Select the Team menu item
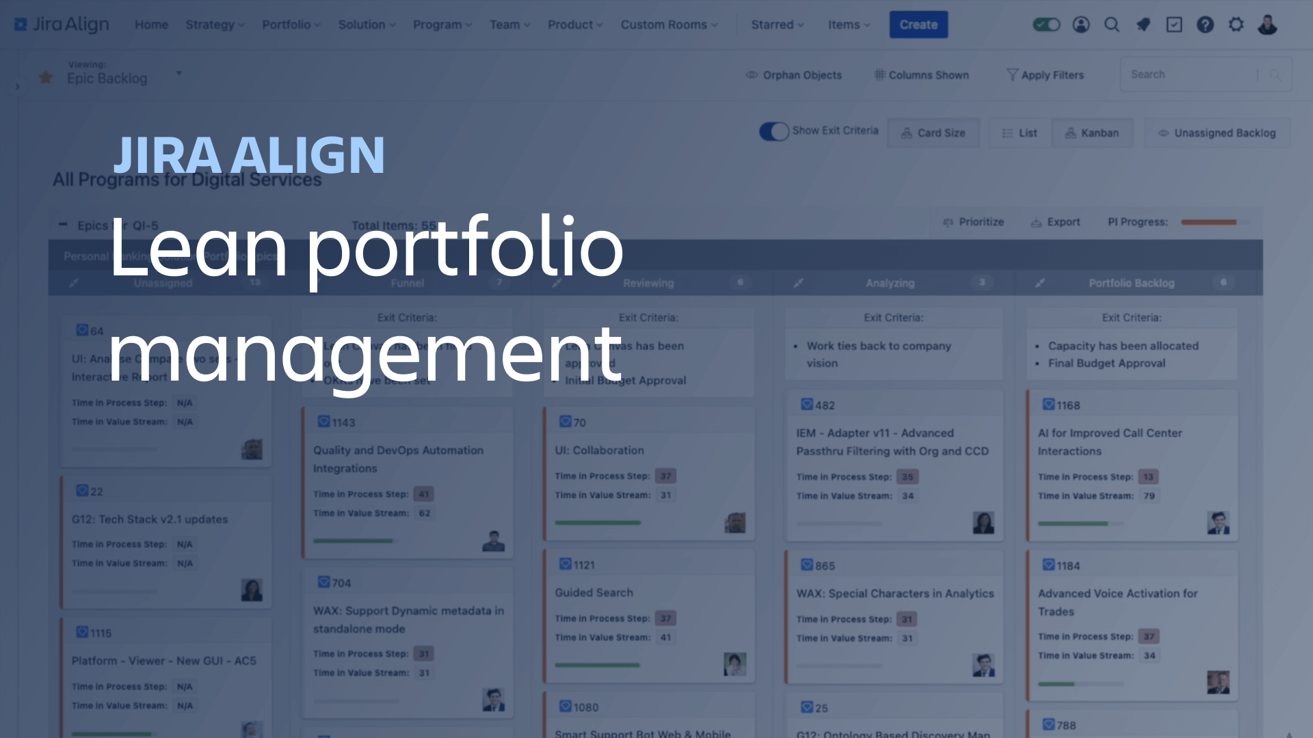The height and width of the screenshot is (738, 1313). pos(507,25)
